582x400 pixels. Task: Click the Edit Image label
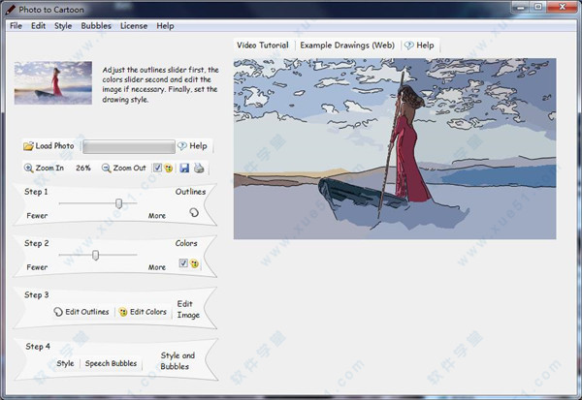pyautogui.click(x=188, y=309)
